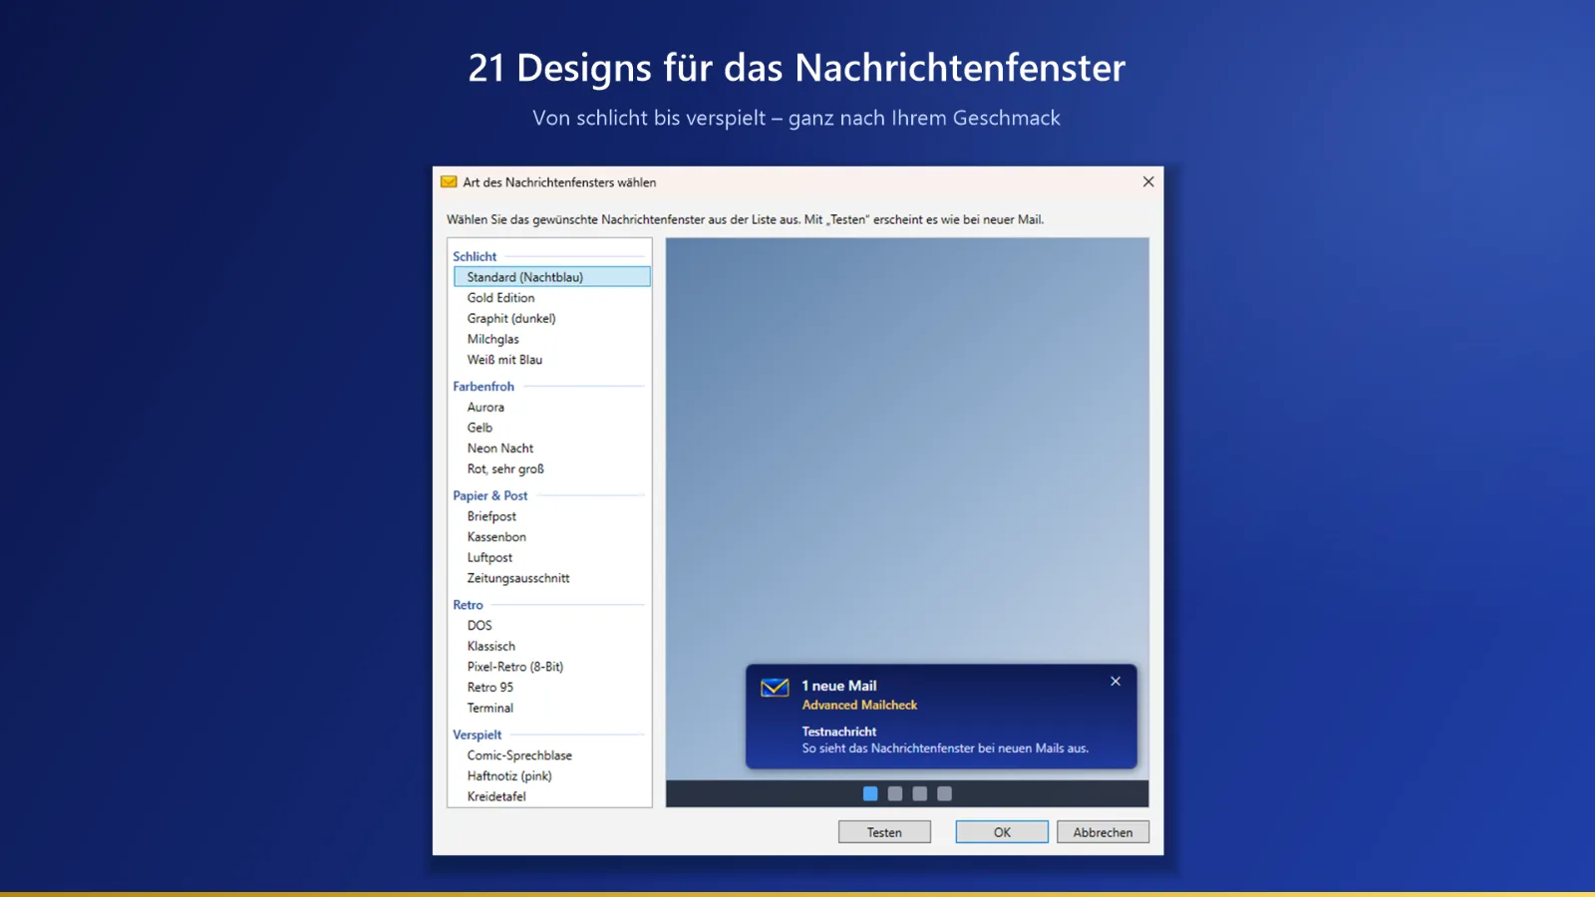Select Standard (Nachtblau) design
Viewport: 1595px width, 897px height.
pos(551,277)
